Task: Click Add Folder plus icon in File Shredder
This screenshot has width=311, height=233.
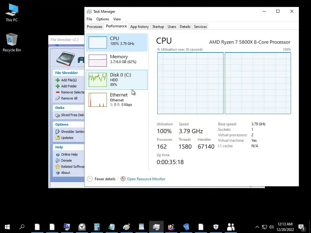Action: [x=58, y=86]
